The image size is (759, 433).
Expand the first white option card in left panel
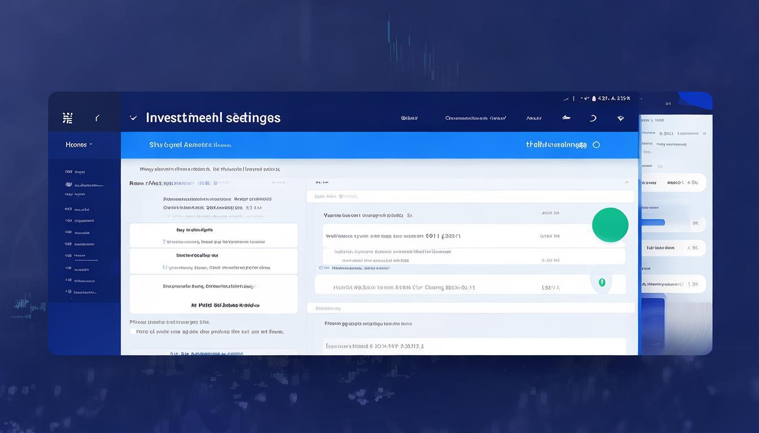click(x=213, y=235)
